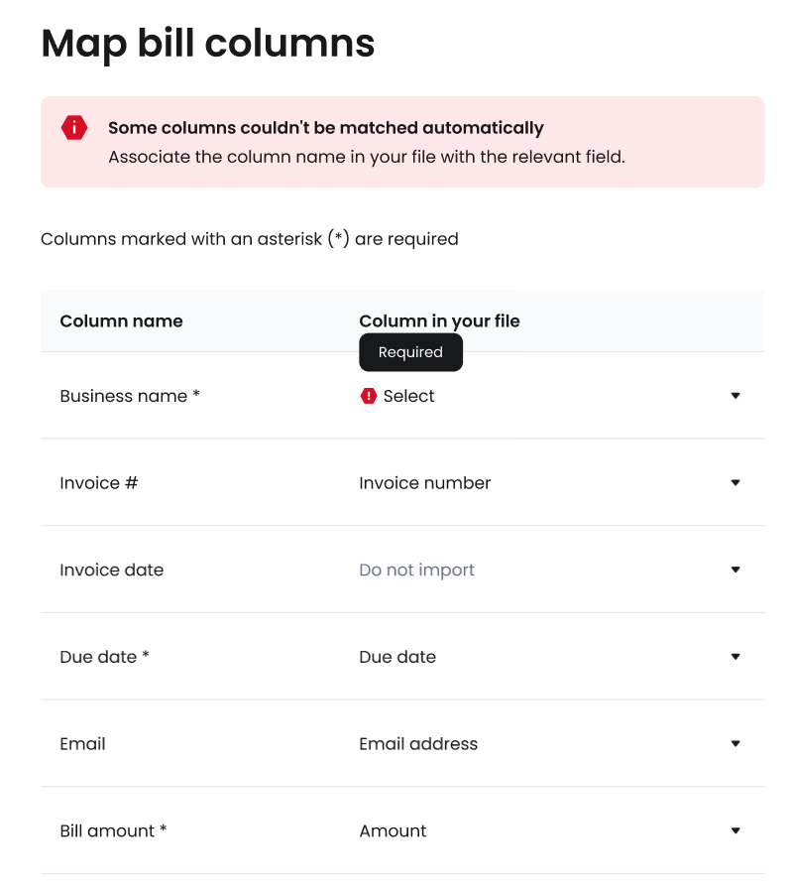Click the Invoice number mapped value
The image size is (788, 890).
[x=424, y=483]
